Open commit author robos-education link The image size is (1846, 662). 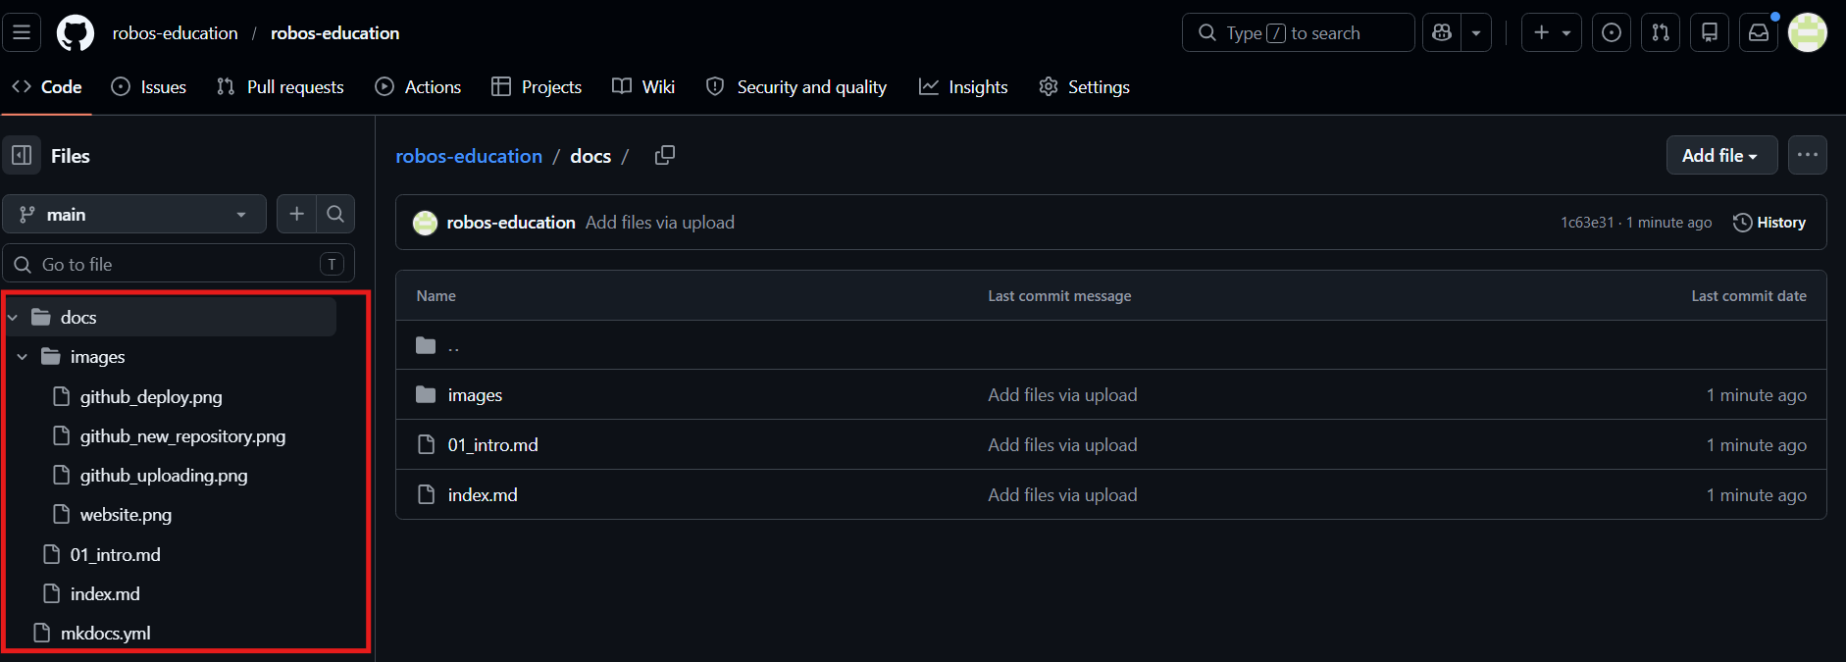click(x=511, y=223)
